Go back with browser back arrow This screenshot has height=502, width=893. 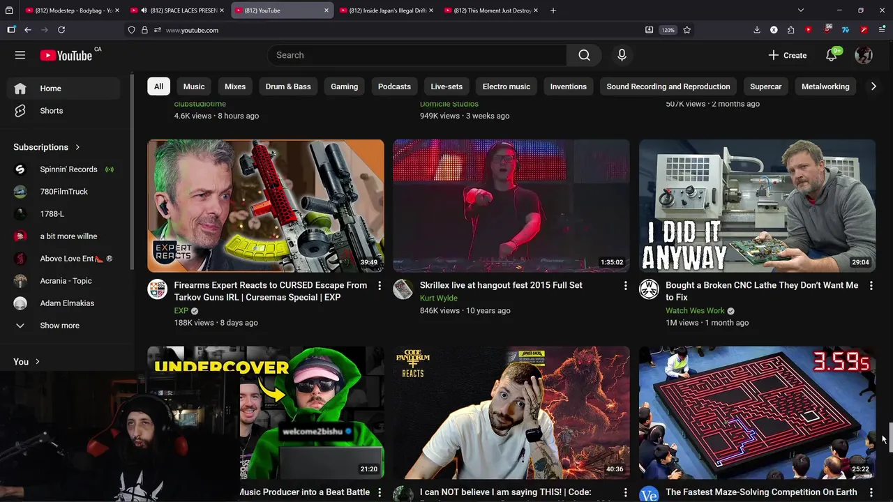[28, 30]
